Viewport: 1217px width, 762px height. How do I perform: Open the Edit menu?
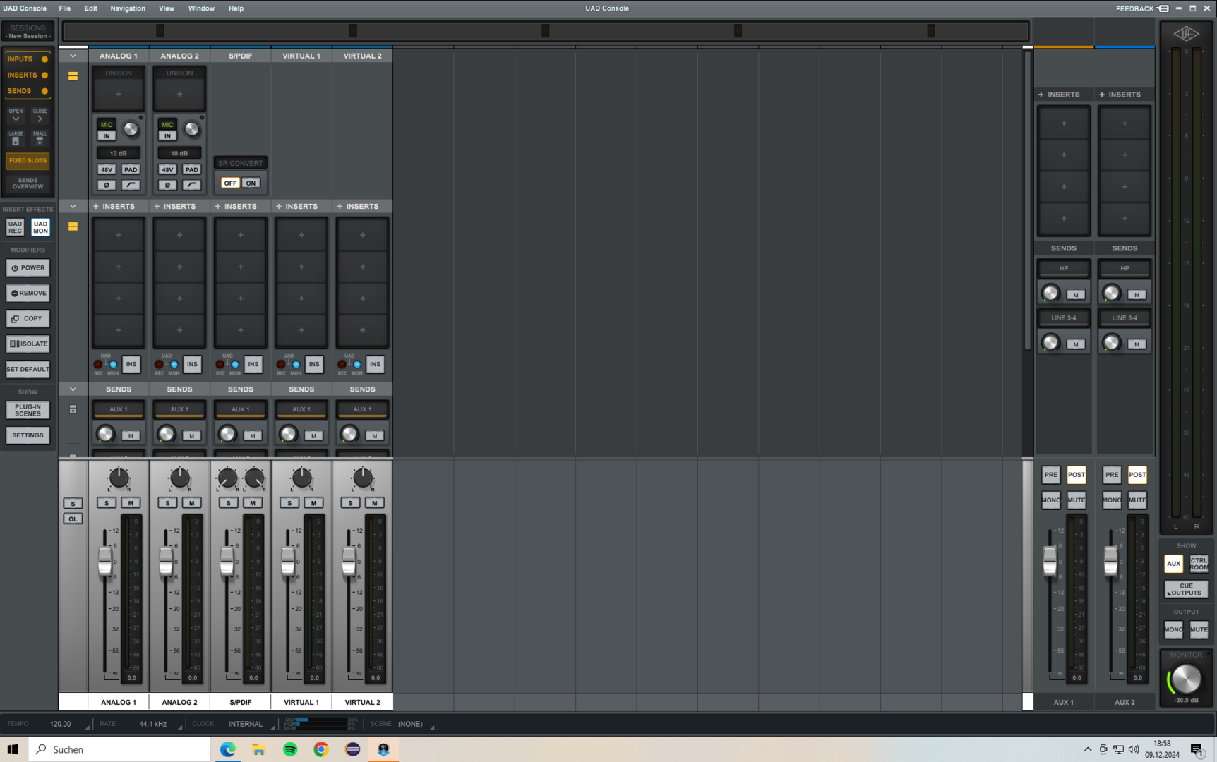[x=90, y=8]
